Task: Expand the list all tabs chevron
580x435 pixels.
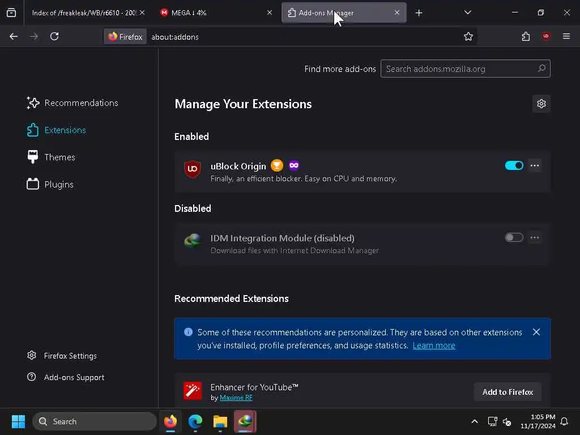Action: pyautogui.click(x=467, y=12)
